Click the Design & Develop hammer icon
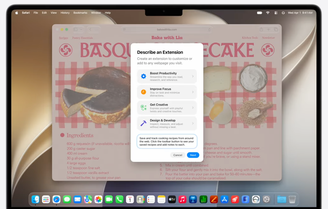 tap(144, 123)
